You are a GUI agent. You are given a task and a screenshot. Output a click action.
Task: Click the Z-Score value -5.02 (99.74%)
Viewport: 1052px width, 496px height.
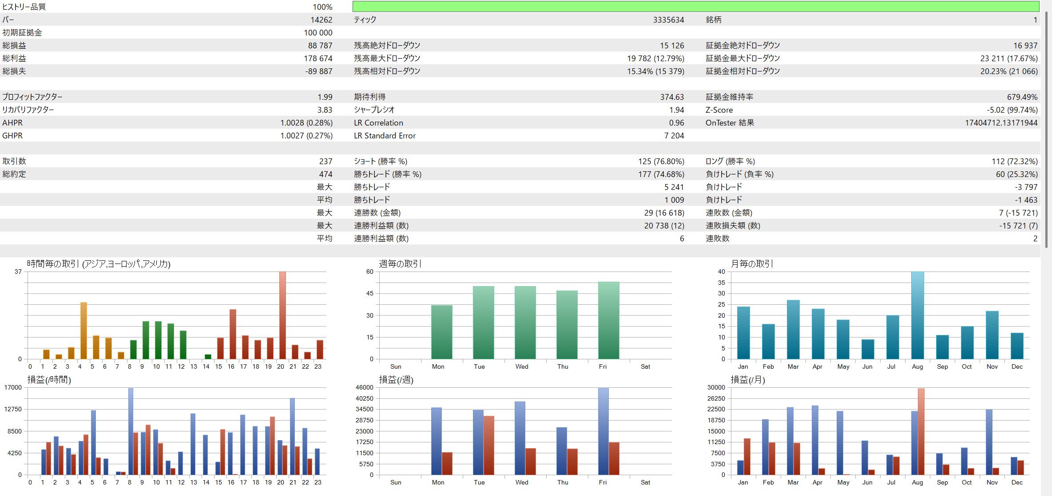tap(1012, 110)
